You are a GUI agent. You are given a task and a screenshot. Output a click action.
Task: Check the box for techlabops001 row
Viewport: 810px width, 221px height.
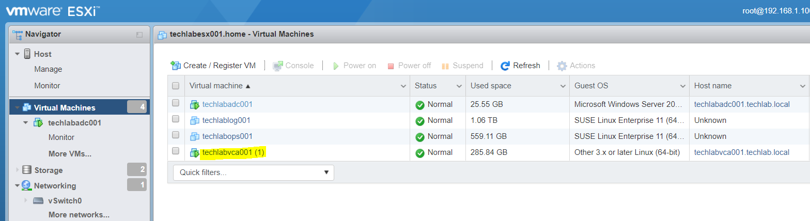(176, 135)
